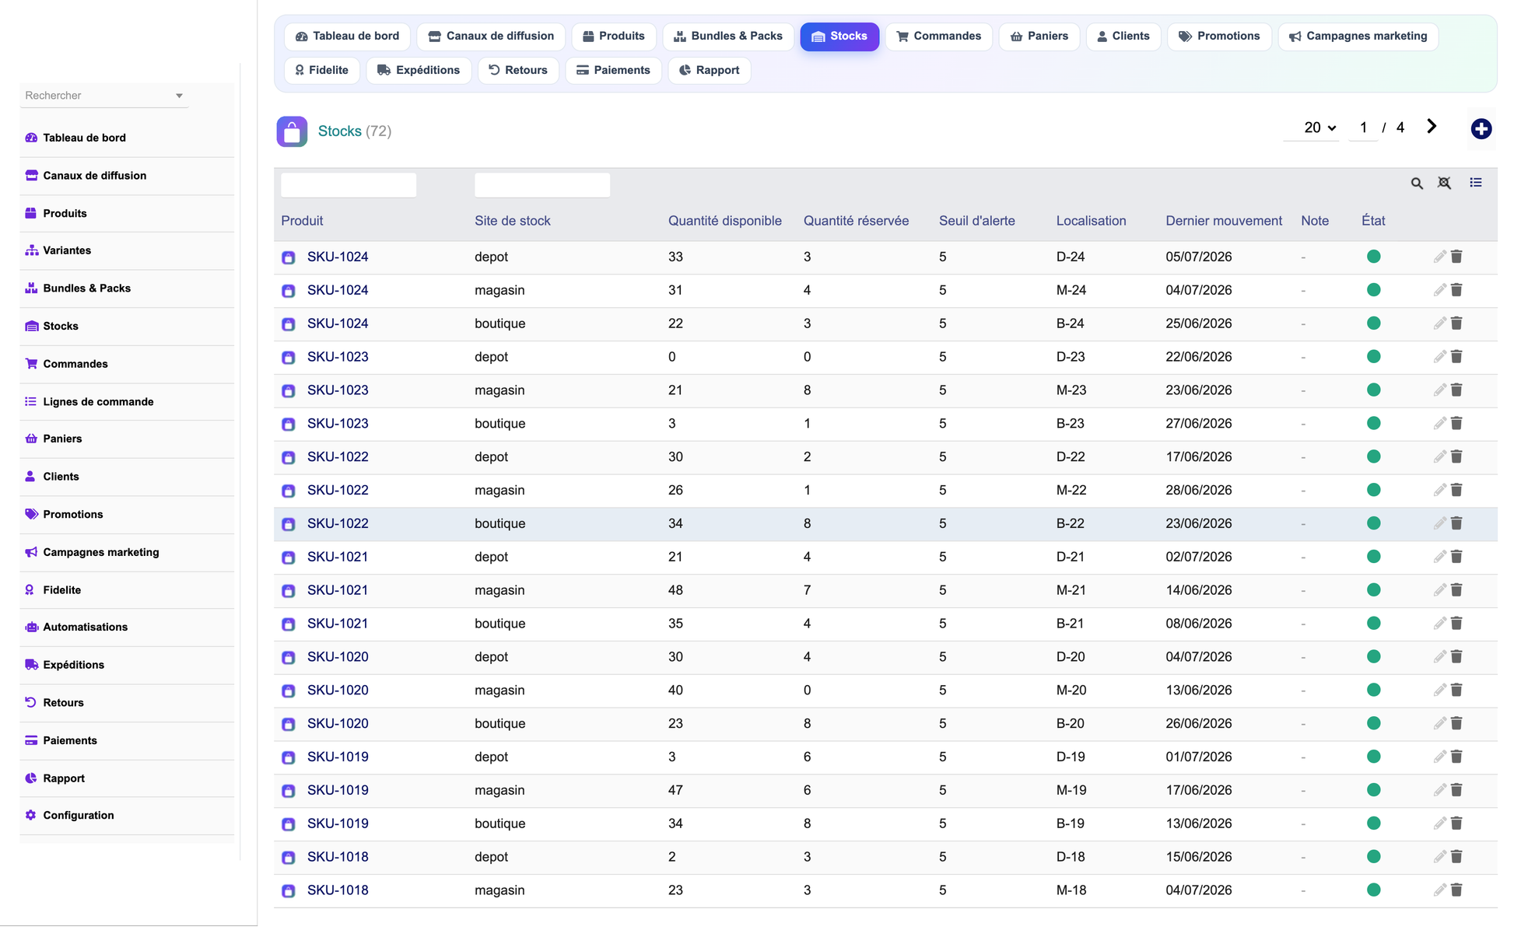
Task: Open the Campagnes marketing top tab
Action: click(x=1358, y=37)
